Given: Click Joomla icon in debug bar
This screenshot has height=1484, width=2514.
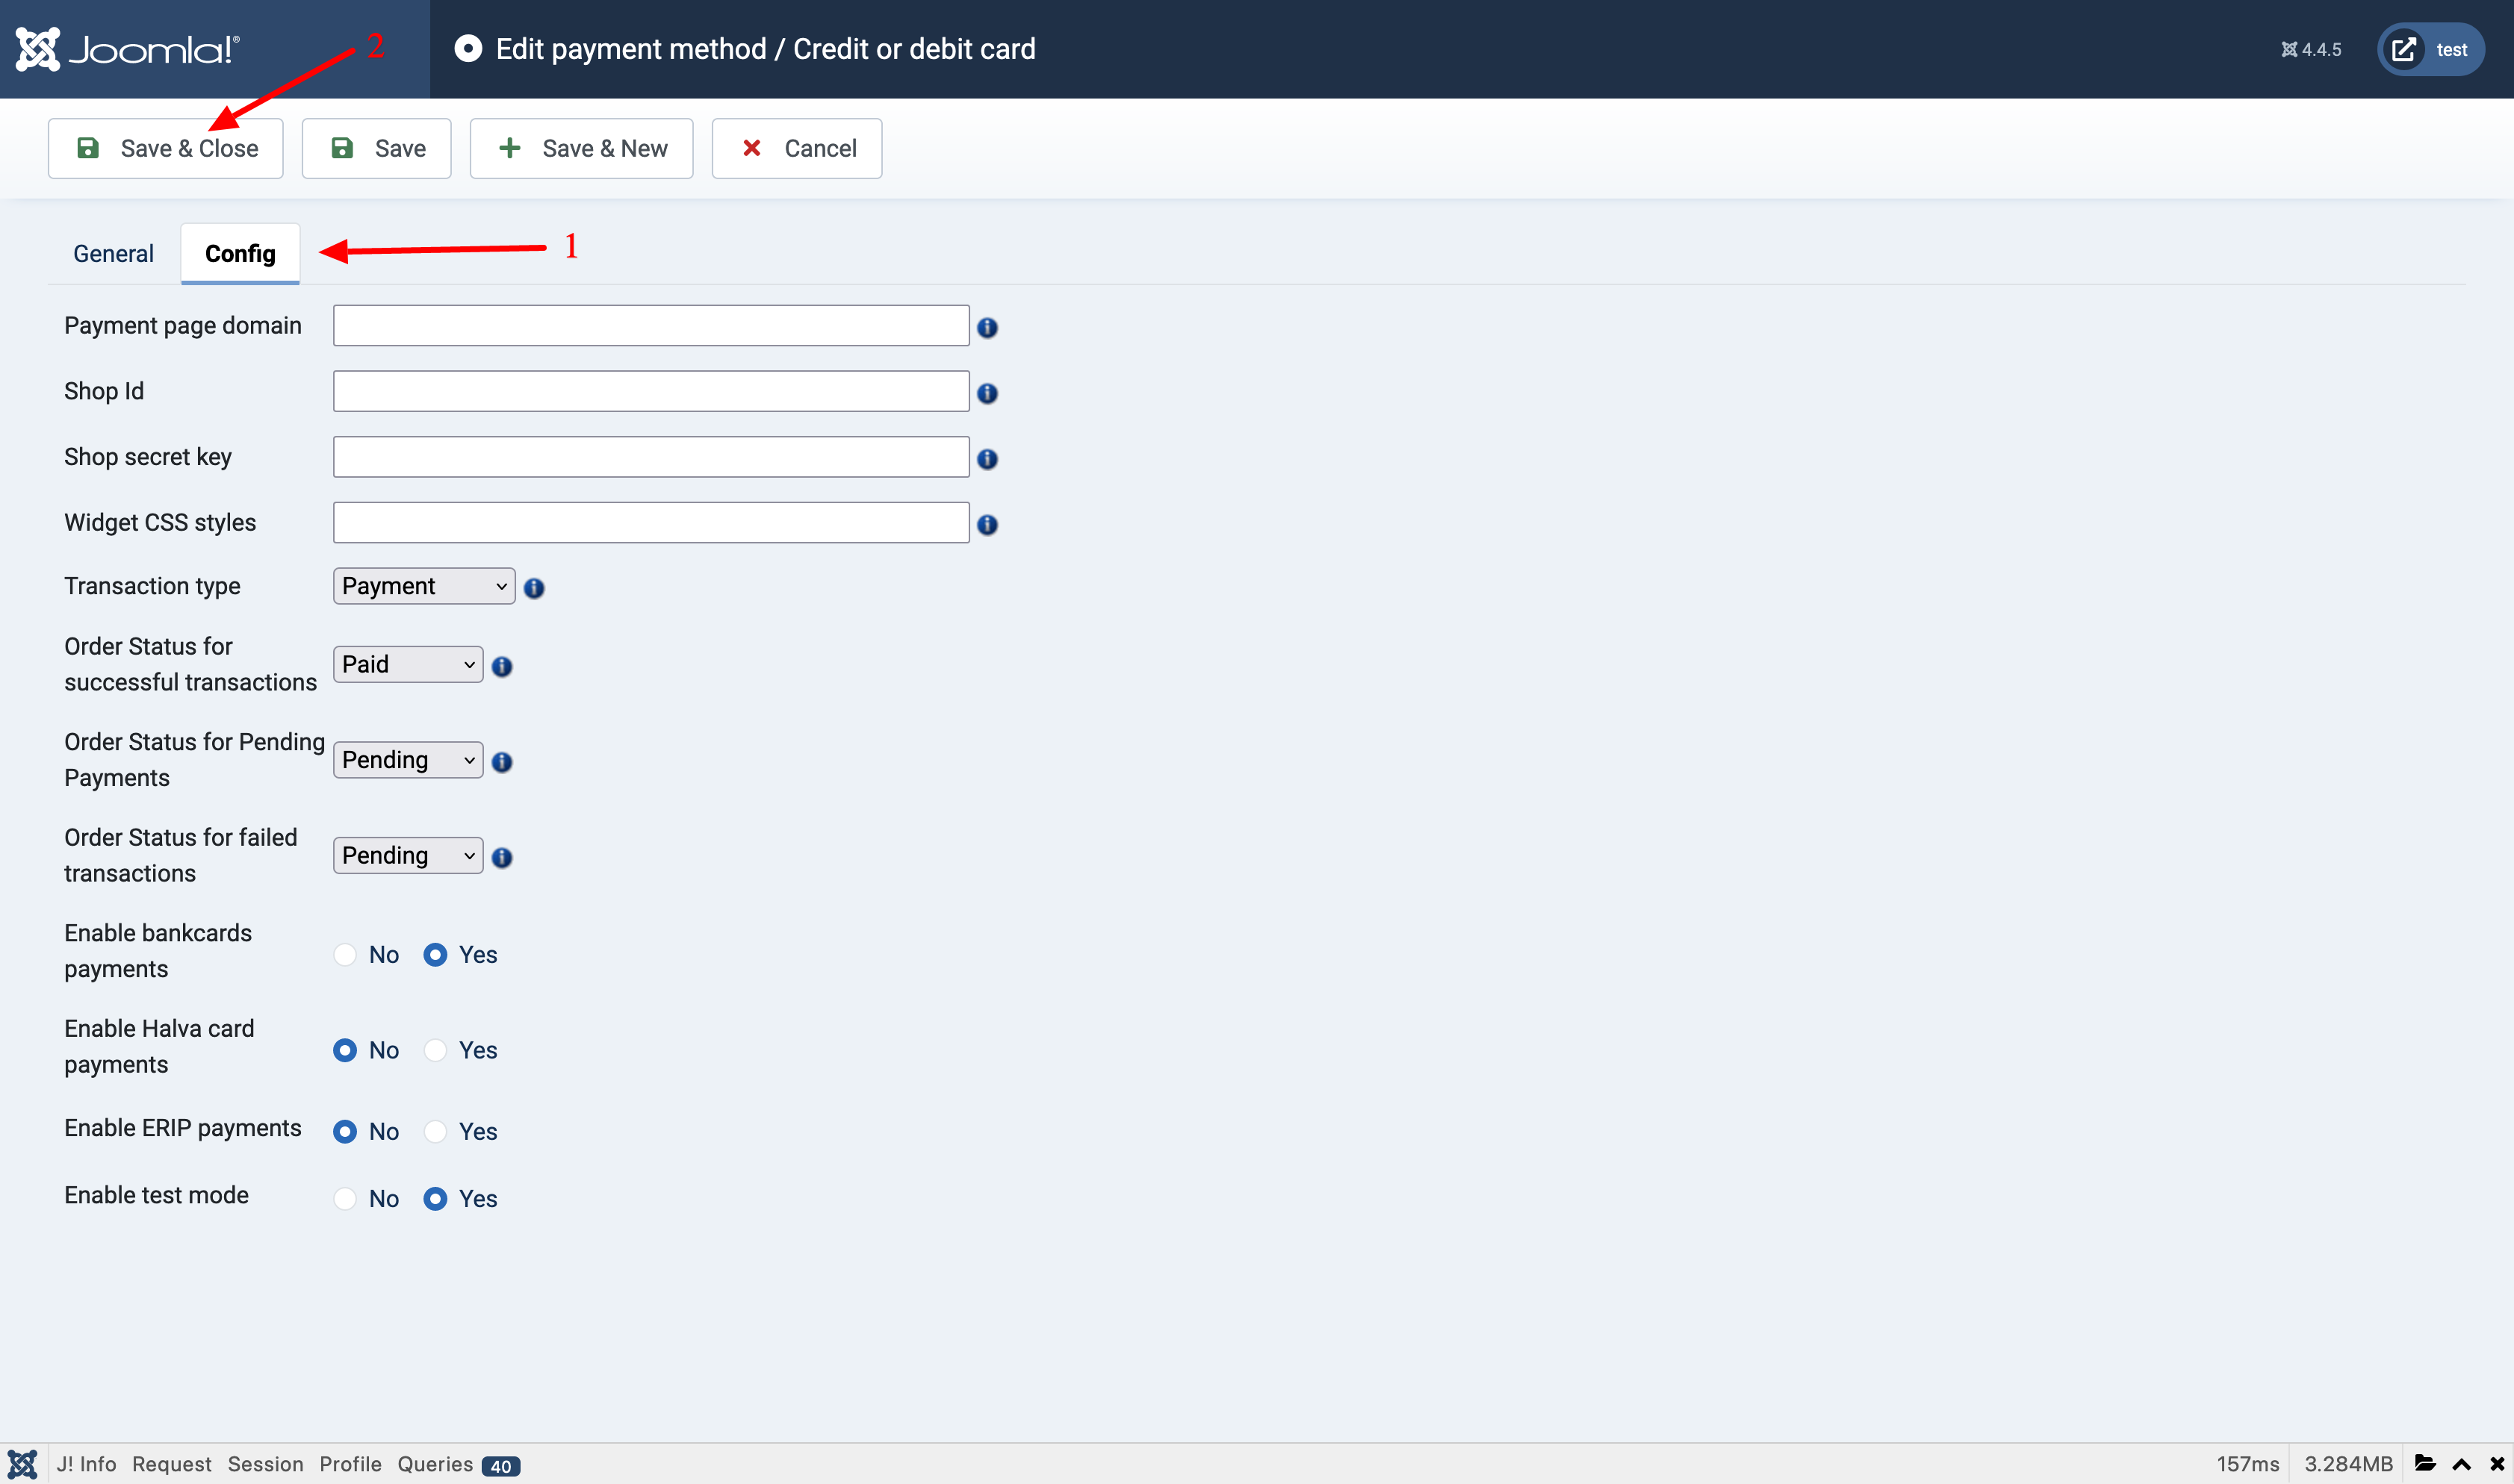Looking at the screenshot, I should (22, 1464).
